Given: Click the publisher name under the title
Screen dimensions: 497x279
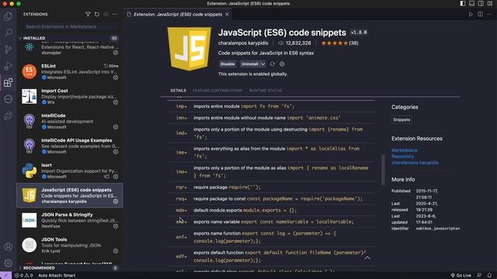Looking at the screenshot, I should (243, 43).
